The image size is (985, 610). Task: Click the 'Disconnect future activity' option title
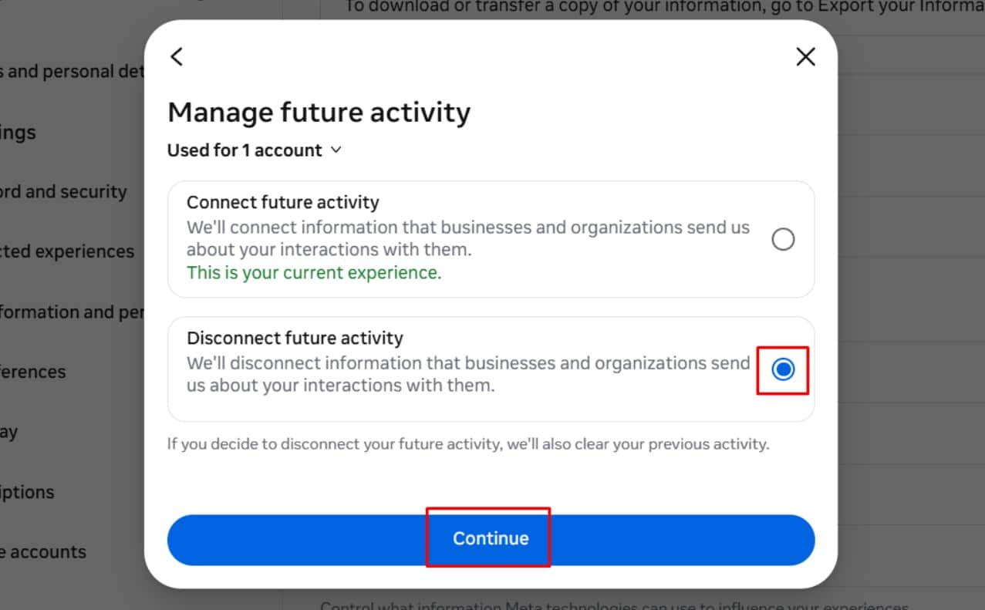[295, 339]
